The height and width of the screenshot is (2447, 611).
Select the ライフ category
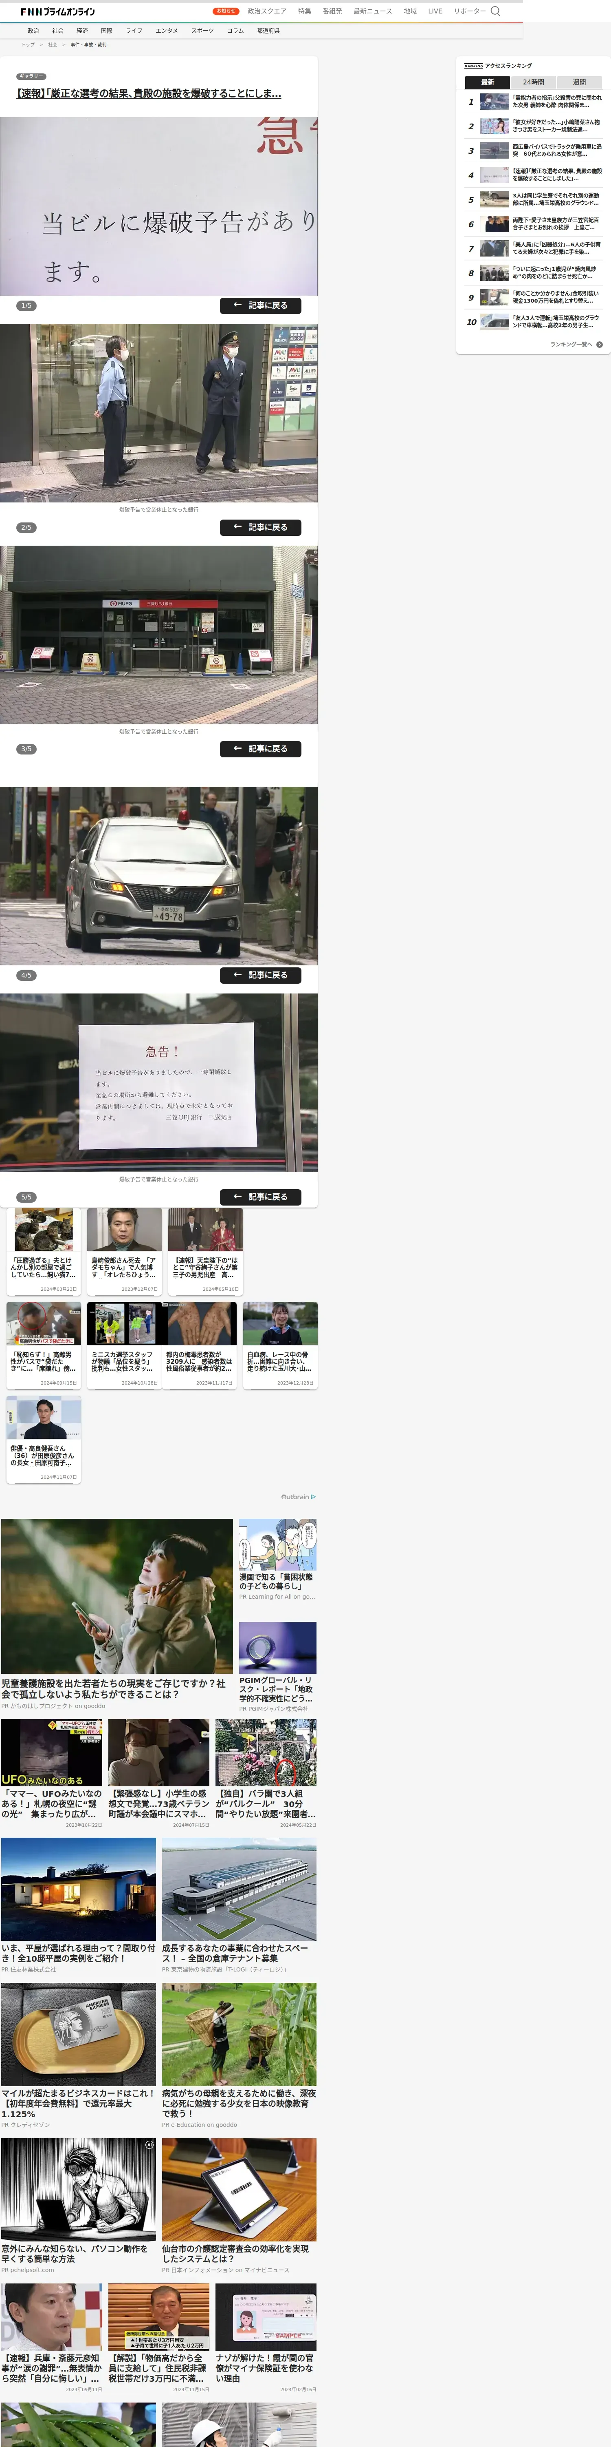coord(134,31)
